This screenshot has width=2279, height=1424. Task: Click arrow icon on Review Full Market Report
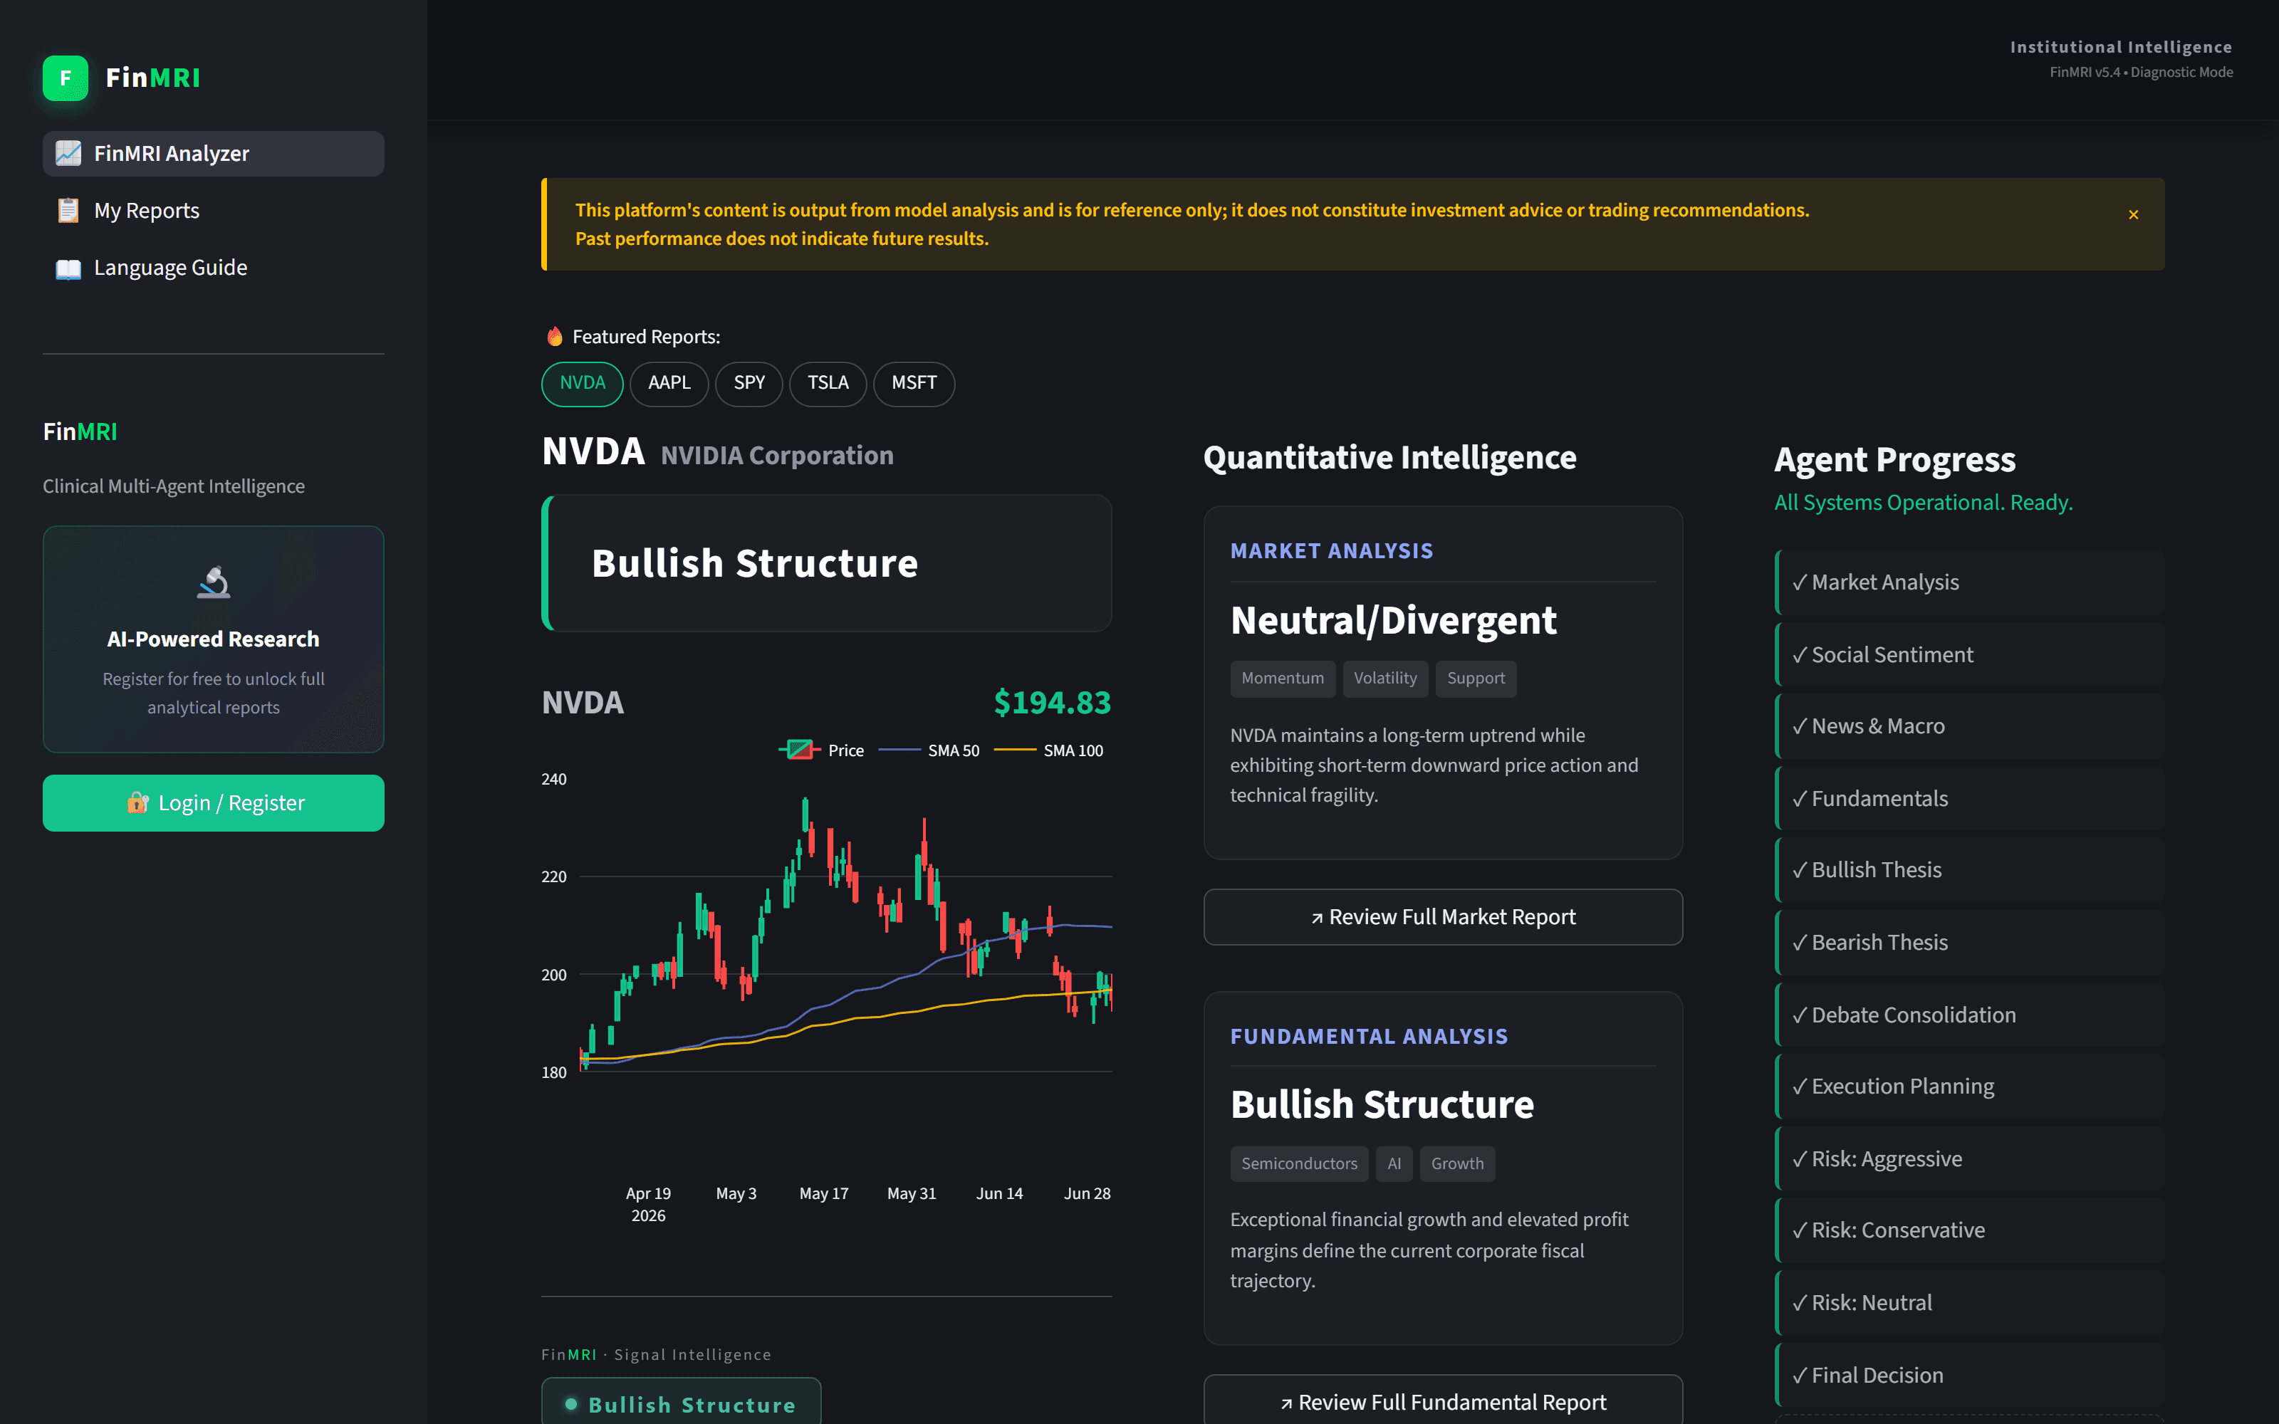click(x=1318, y=917)
